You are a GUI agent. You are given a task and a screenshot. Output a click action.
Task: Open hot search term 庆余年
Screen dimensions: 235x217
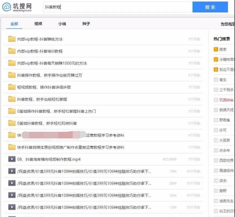pyautogui.click(x=225, y=150)
